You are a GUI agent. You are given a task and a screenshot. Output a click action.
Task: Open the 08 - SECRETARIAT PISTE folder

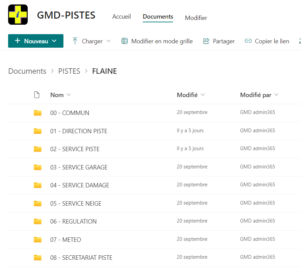[81, 258]
